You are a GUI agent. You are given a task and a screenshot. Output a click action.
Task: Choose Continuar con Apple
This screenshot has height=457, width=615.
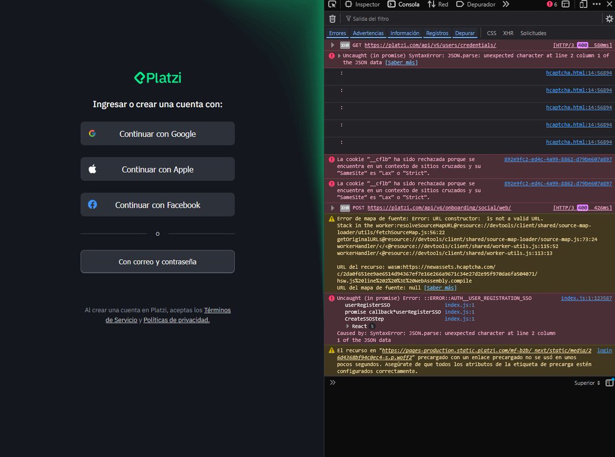coord(157,169)
